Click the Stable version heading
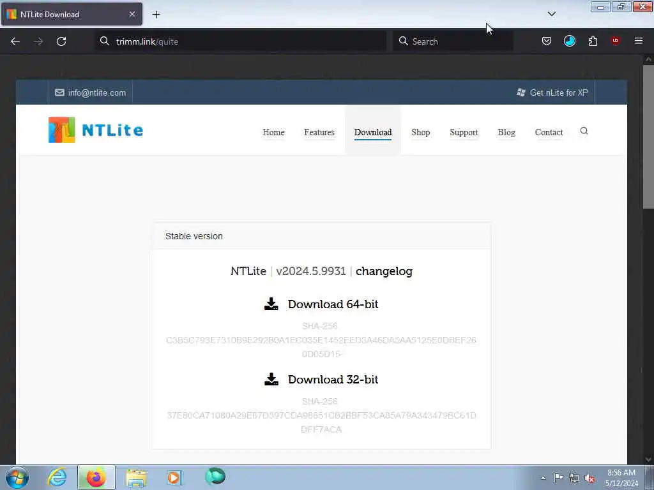The image size is (654, 490). (194, 236)
